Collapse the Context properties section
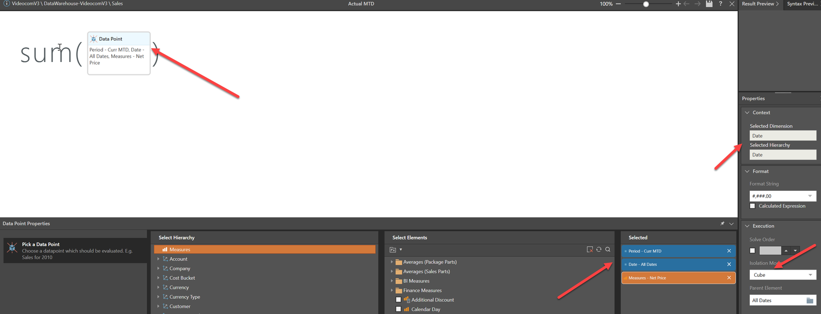The height and width of the screenshot is (314, 821). click(747, 113)
